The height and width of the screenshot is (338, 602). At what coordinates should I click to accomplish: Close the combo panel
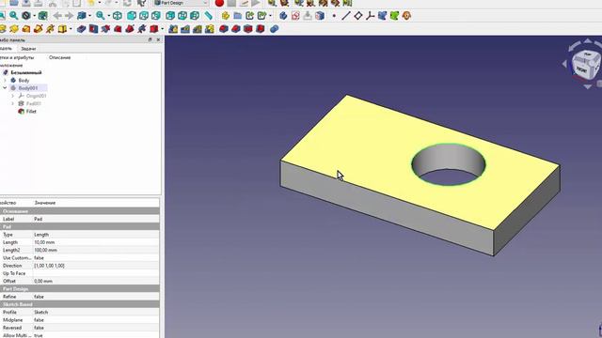158,39
